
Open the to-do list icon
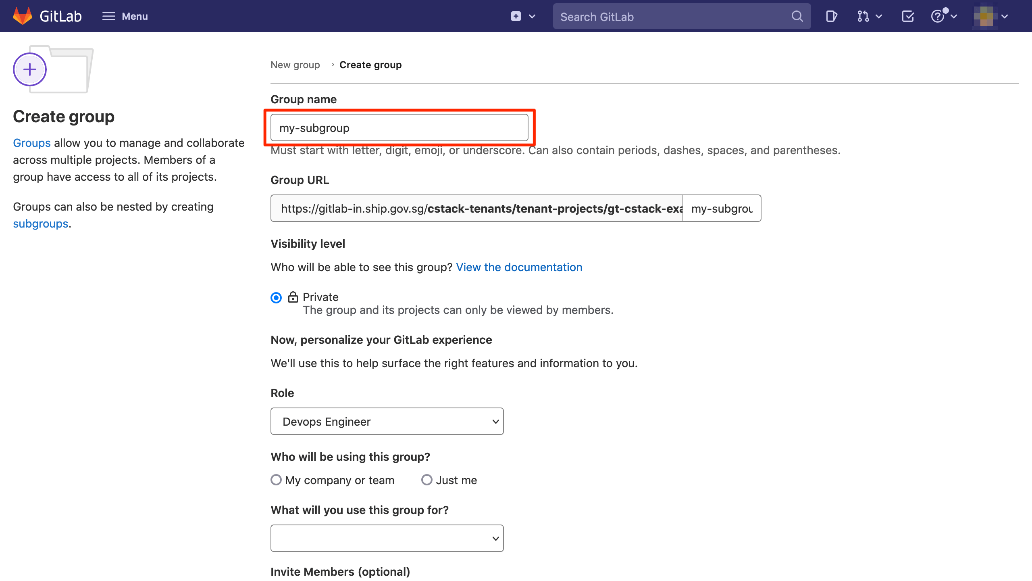point(907,16)
